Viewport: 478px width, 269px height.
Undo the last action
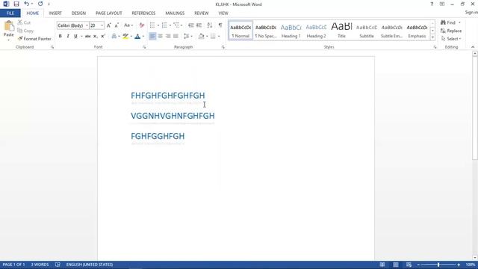(27, 4)
